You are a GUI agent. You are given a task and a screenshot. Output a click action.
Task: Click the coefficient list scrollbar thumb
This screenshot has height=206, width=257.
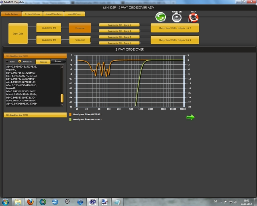pyautogui.click(x=62, y=98)
